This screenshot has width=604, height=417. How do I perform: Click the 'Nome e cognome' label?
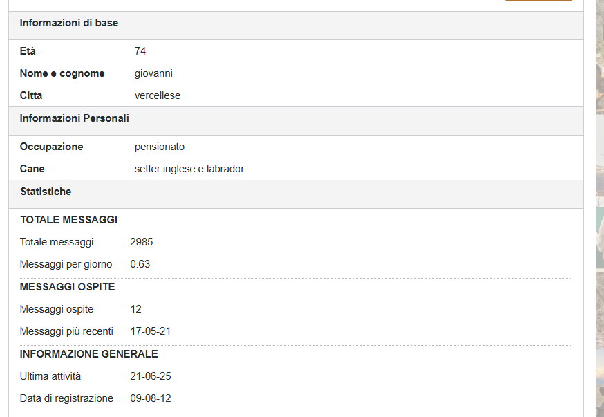tap(62, 73)
